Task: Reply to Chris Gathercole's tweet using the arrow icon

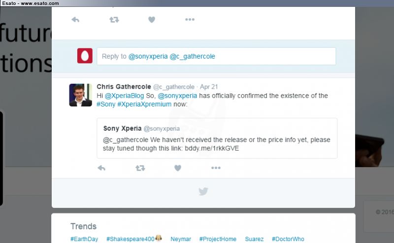Action: (x=101, y=168)
